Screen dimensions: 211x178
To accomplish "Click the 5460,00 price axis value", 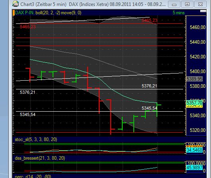I will tap(197, 27).
